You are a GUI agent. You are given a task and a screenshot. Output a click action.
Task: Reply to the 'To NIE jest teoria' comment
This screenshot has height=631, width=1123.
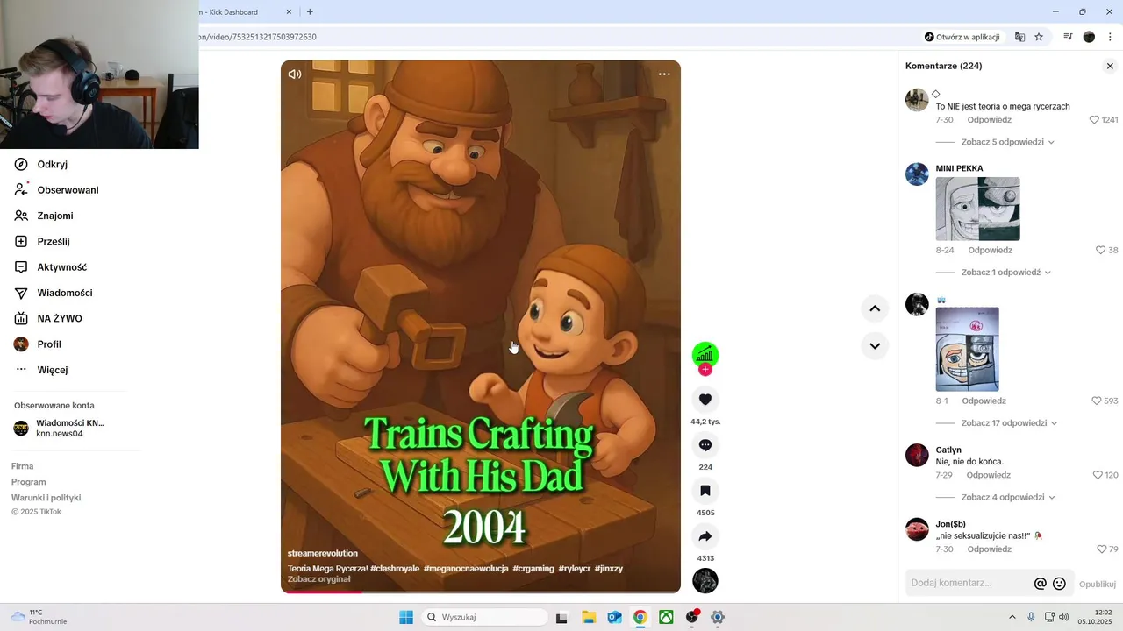click(x=989, y=120)
